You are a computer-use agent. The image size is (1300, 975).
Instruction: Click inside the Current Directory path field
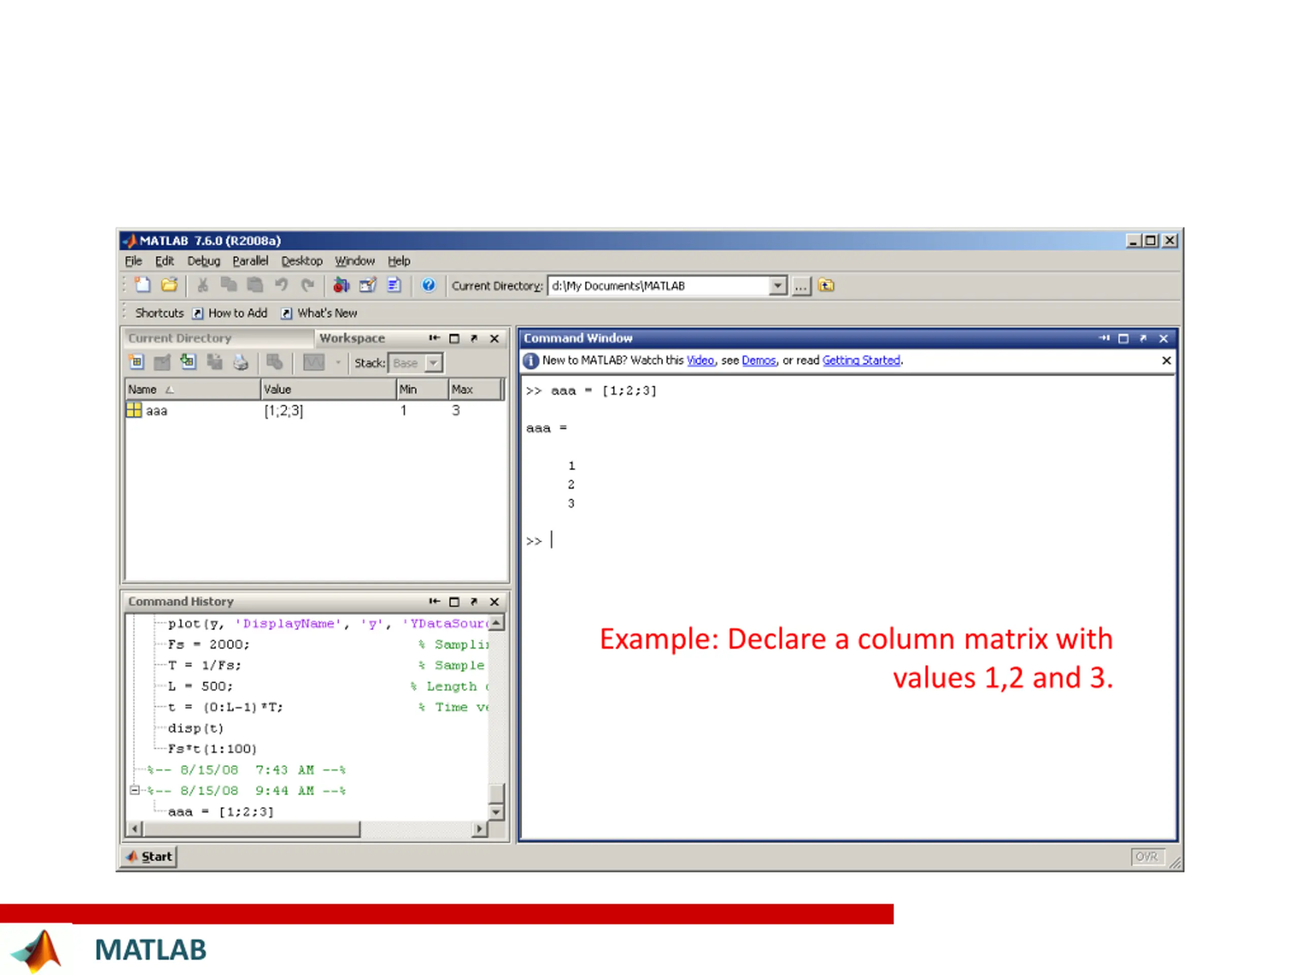658,285
